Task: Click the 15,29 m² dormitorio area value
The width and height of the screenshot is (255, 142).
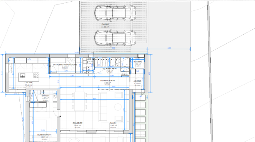Action: tap(45, 137)
